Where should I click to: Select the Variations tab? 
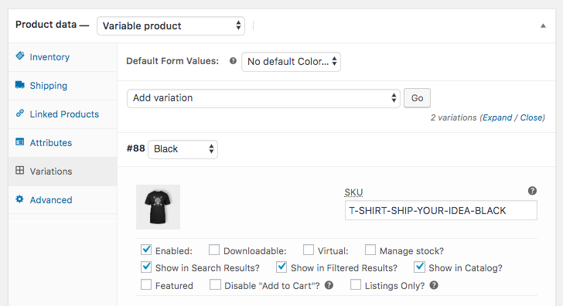pos(63,172)
